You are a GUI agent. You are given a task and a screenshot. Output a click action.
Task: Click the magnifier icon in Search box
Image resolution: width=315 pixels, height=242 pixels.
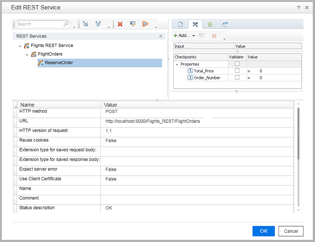coord(67,24)
